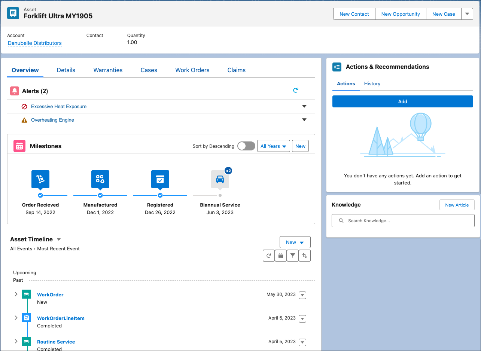
Task: Open the History tab in Actions & Recommendations
Action: [372, 83]
